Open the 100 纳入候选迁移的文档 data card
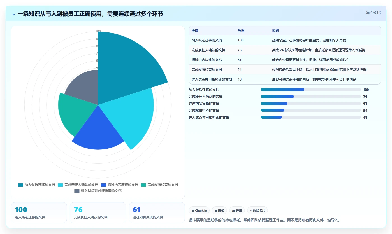Screen dimensions: 392x234 click(39, 212)
